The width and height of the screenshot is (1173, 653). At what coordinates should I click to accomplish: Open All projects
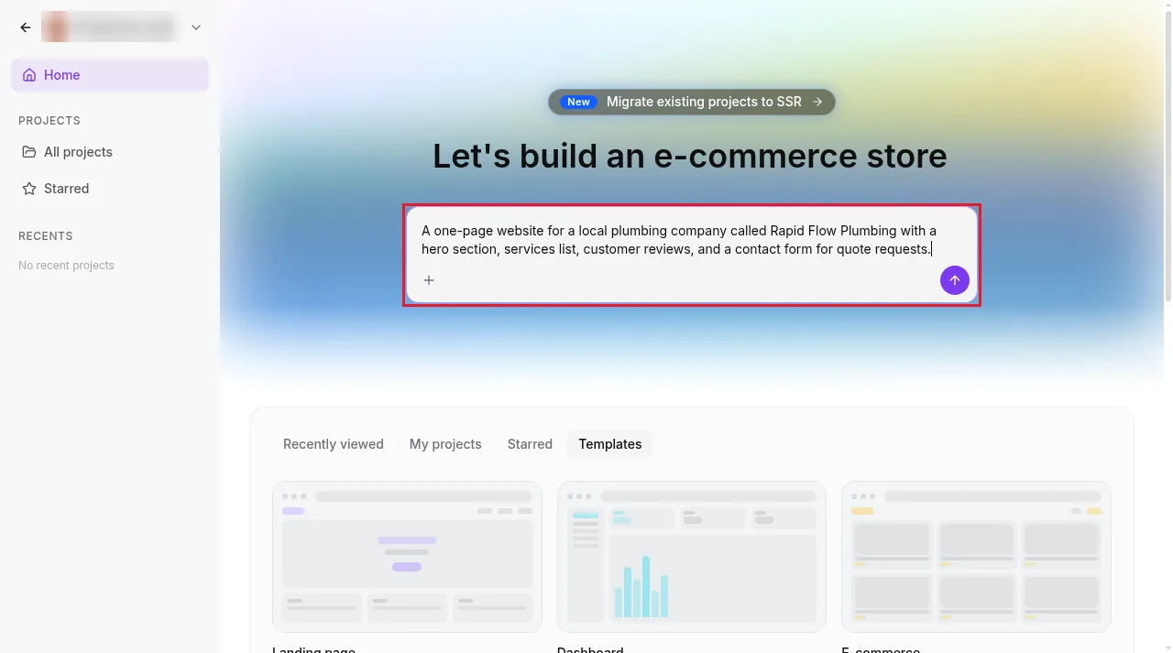click(110, 152)
